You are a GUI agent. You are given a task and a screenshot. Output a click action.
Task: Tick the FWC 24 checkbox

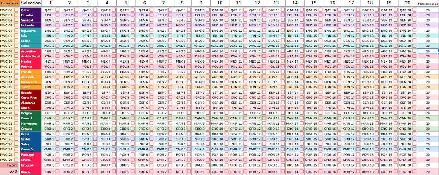[x=16, y=134]
